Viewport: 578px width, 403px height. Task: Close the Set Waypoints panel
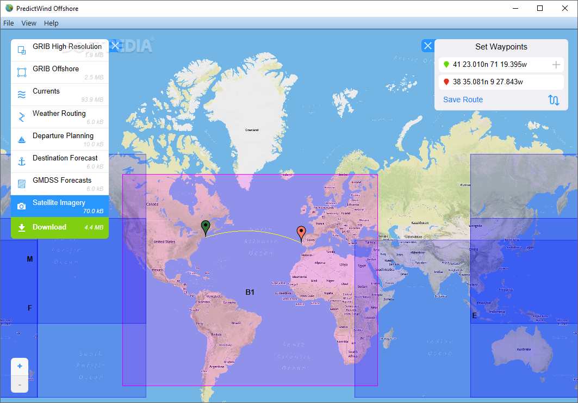pos(427,46)
